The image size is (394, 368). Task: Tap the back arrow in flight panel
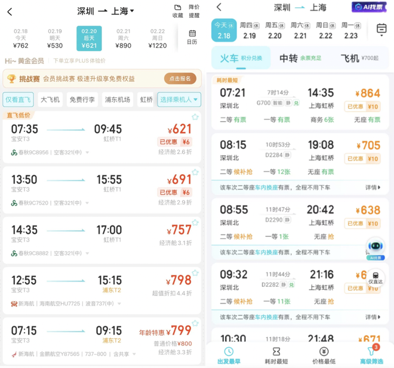click(x=10, y=11)
